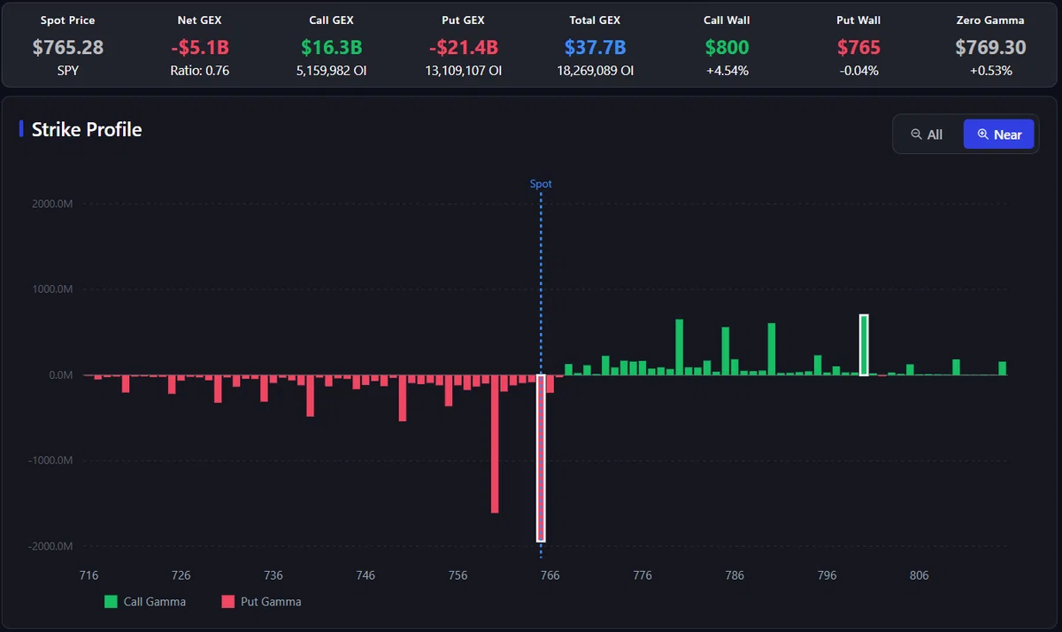Click the +0.53% zero gamma change
Viewport: 1062px width, 632px height.
[x=990, y=71]
